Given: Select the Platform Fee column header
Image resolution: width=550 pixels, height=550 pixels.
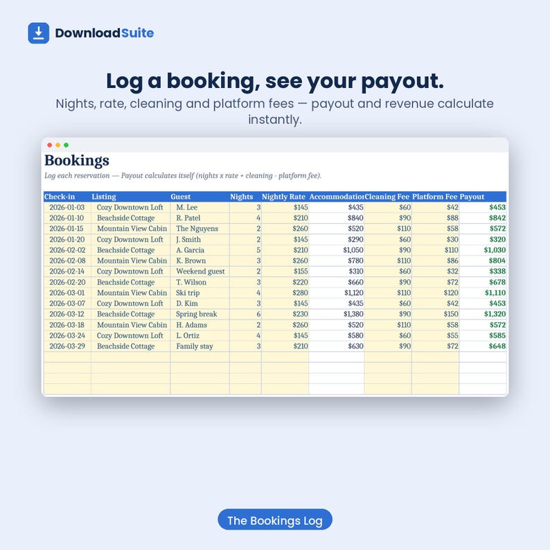Looking at the screenshot, I should pyautogui.click(x=435, y=197).
